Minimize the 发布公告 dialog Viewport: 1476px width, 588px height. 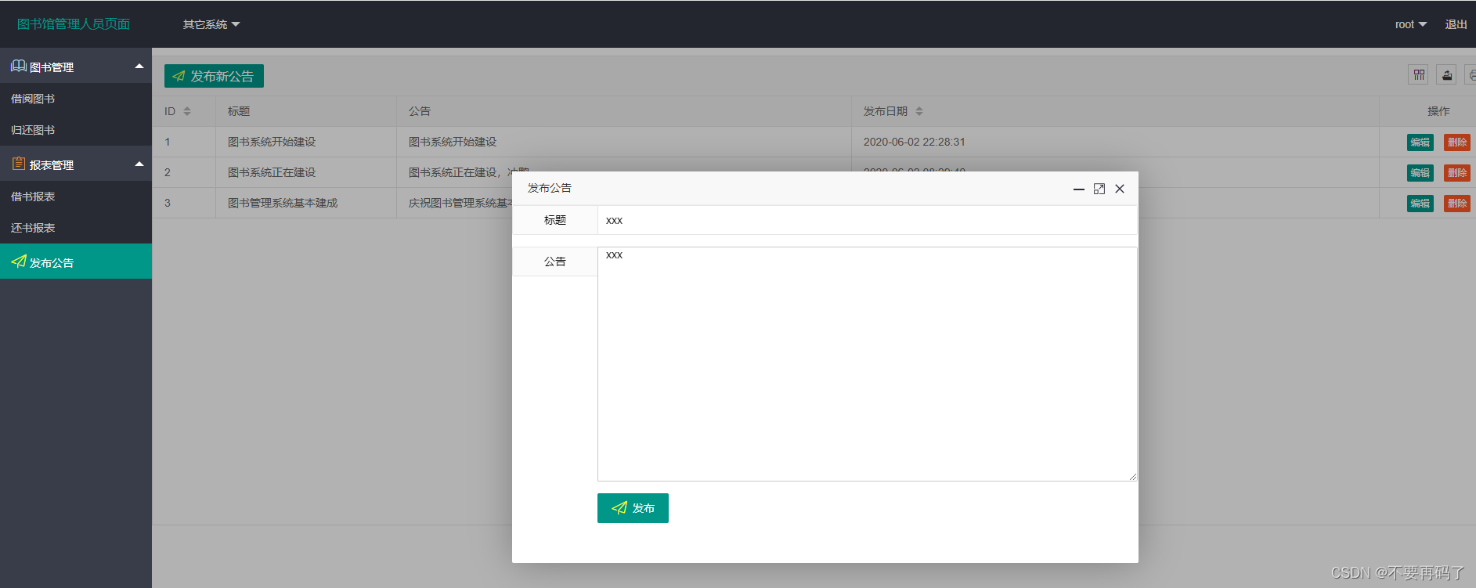tap(1078, 189)
